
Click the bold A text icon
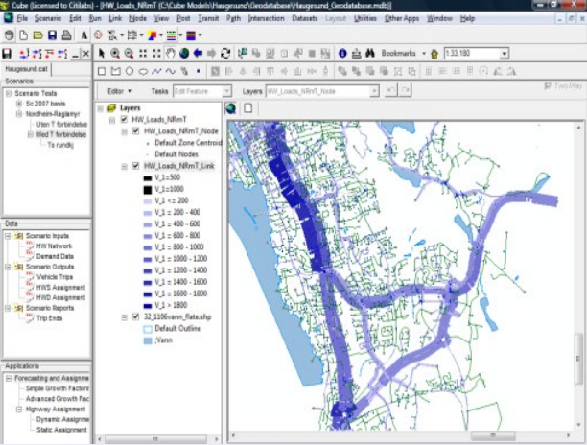click(84, 35)
